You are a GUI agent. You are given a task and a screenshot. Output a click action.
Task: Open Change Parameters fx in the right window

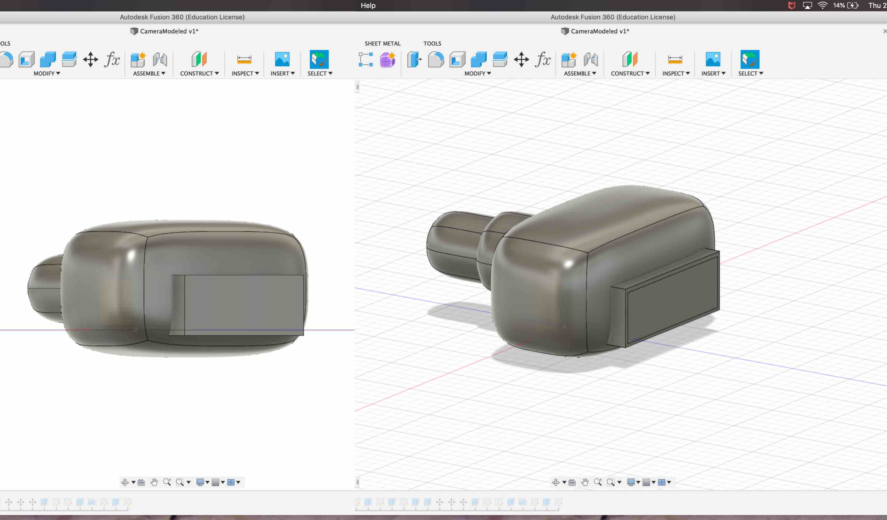pos(543,59)
